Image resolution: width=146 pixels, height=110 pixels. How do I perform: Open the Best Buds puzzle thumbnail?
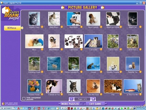74,19
